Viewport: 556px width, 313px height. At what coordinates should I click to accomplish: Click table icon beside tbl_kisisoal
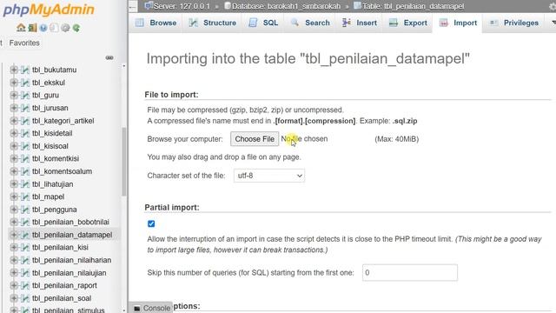coord(25,146)
